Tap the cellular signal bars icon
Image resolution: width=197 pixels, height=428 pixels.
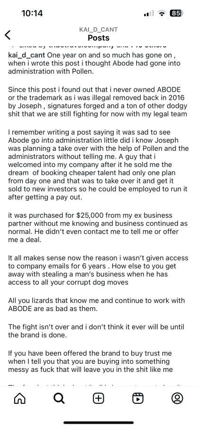149,13
